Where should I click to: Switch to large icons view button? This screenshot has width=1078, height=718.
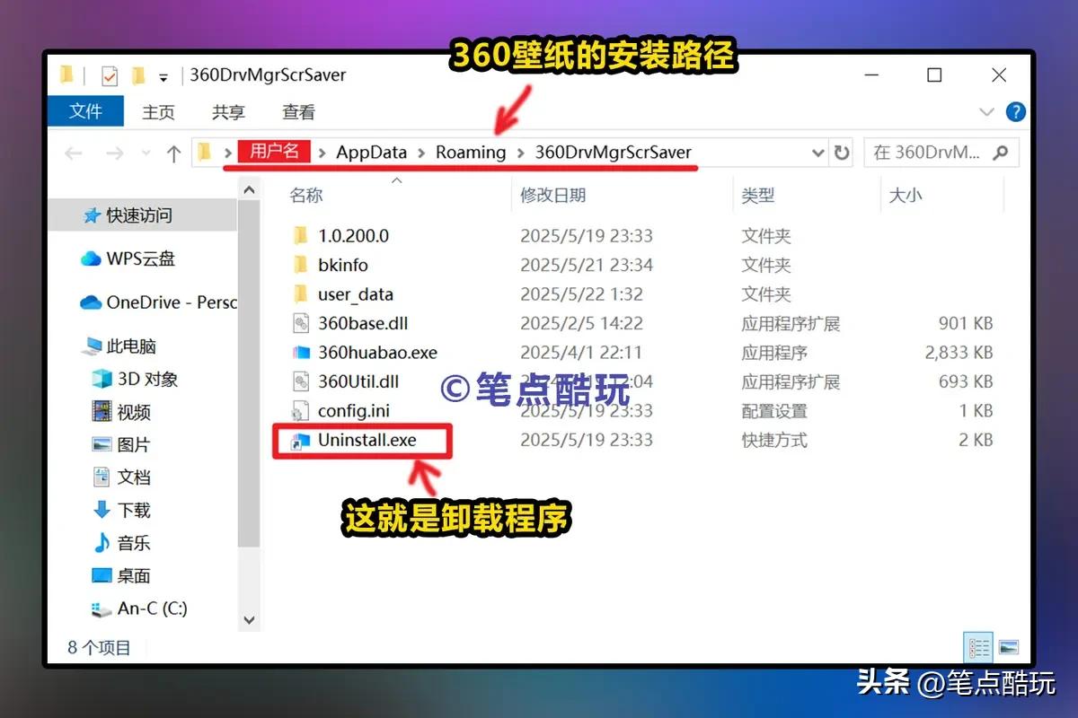1008,647
